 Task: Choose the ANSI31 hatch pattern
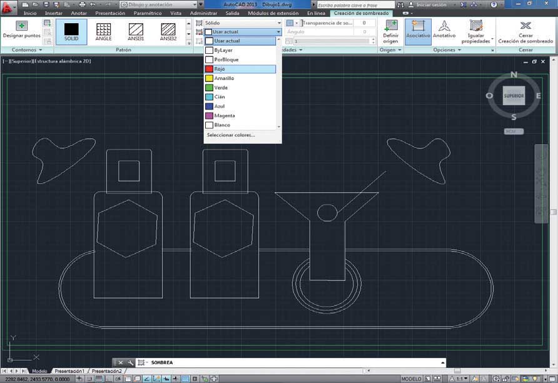pyautogui.click(x=136, y=31)
